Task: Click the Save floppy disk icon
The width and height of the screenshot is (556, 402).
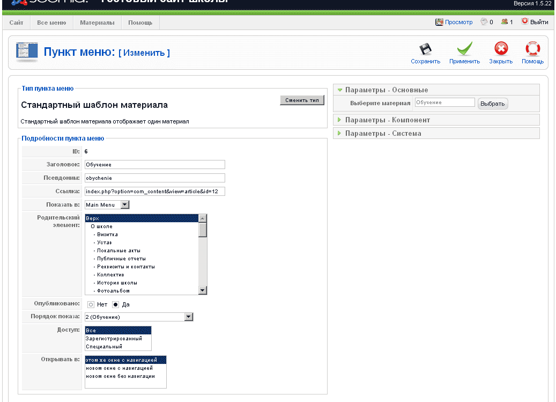Action: tap(425, 49)
